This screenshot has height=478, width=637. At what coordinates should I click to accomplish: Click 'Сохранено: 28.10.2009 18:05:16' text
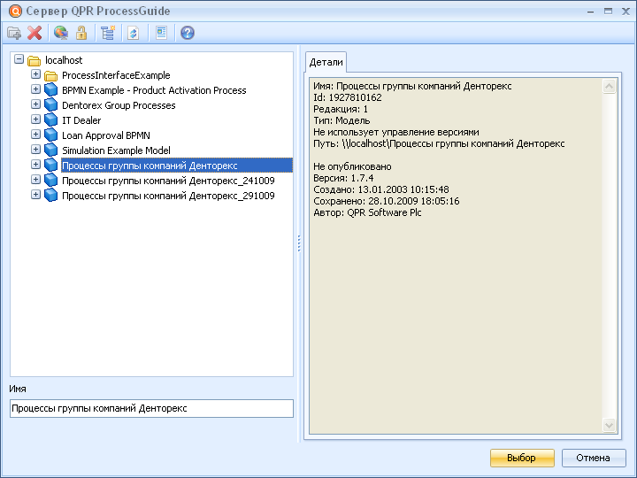[387, 201]
